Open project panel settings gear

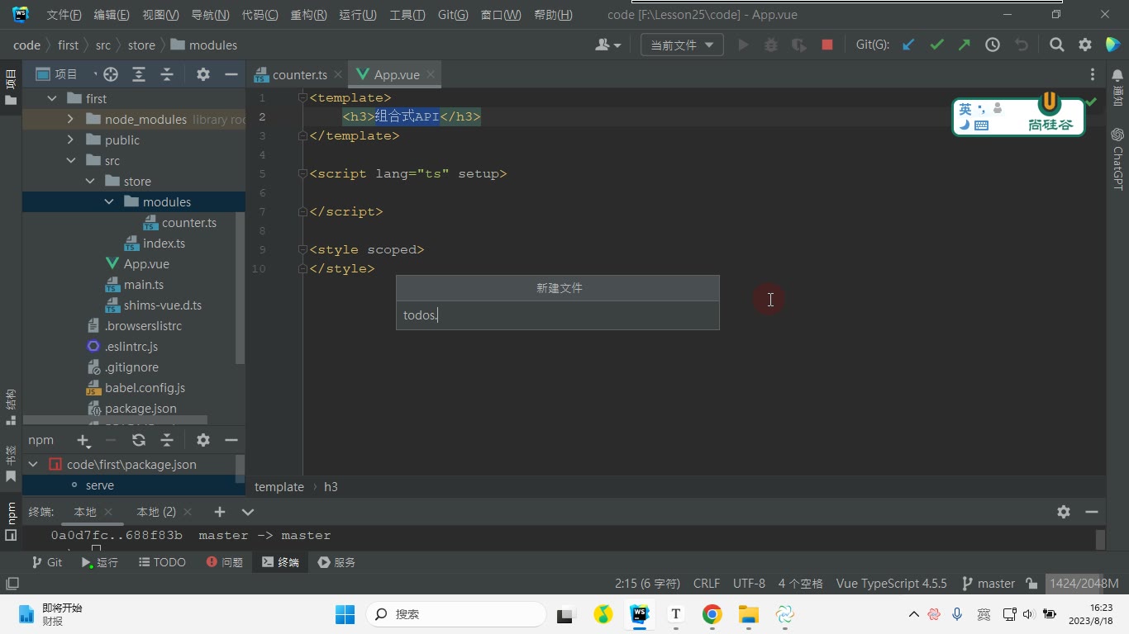[x=203, y=74]
